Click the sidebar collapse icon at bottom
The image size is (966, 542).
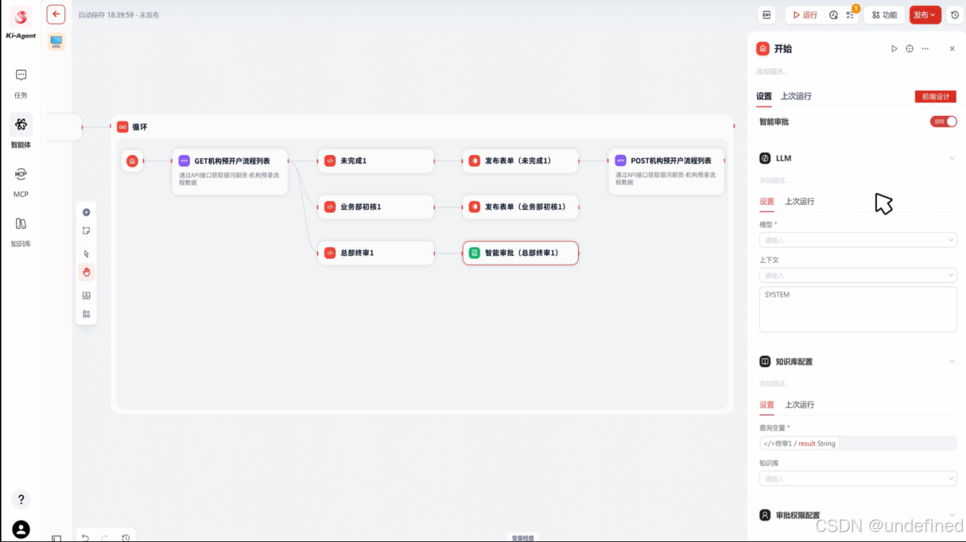click(56, 538)
